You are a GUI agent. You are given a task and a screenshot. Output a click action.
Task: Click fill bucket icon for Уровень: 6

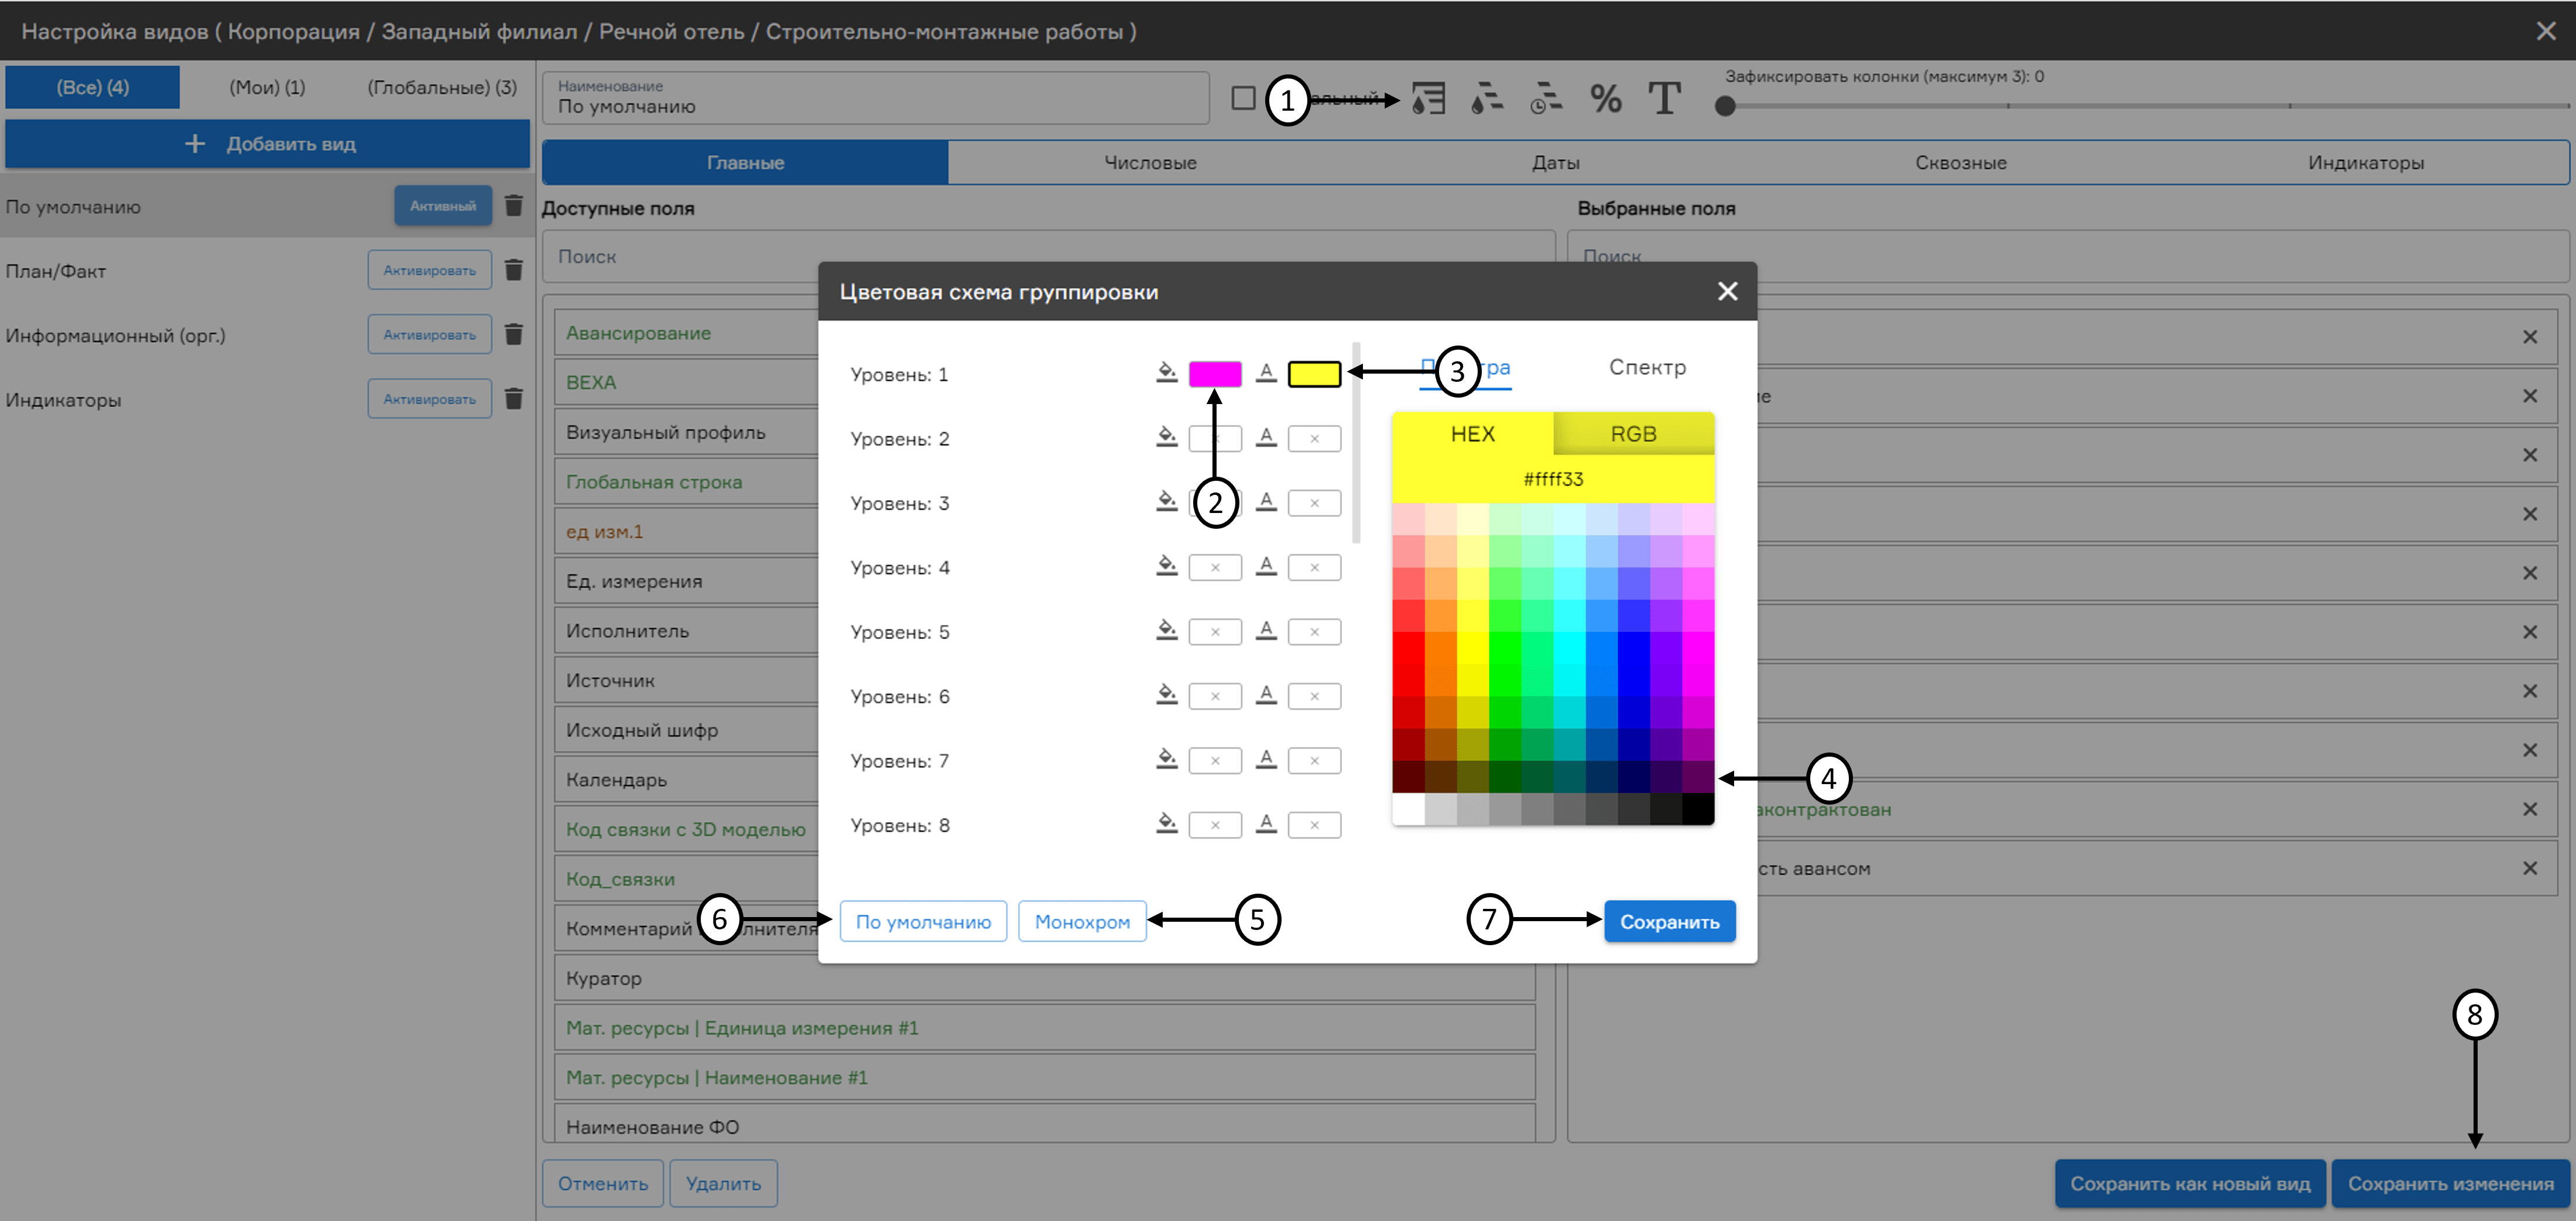1166,695
